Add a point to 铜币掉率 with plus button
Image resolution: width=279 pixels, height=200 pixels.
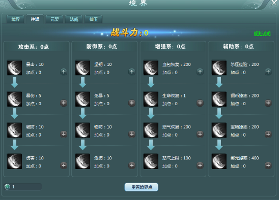click(x=268, y=103)
